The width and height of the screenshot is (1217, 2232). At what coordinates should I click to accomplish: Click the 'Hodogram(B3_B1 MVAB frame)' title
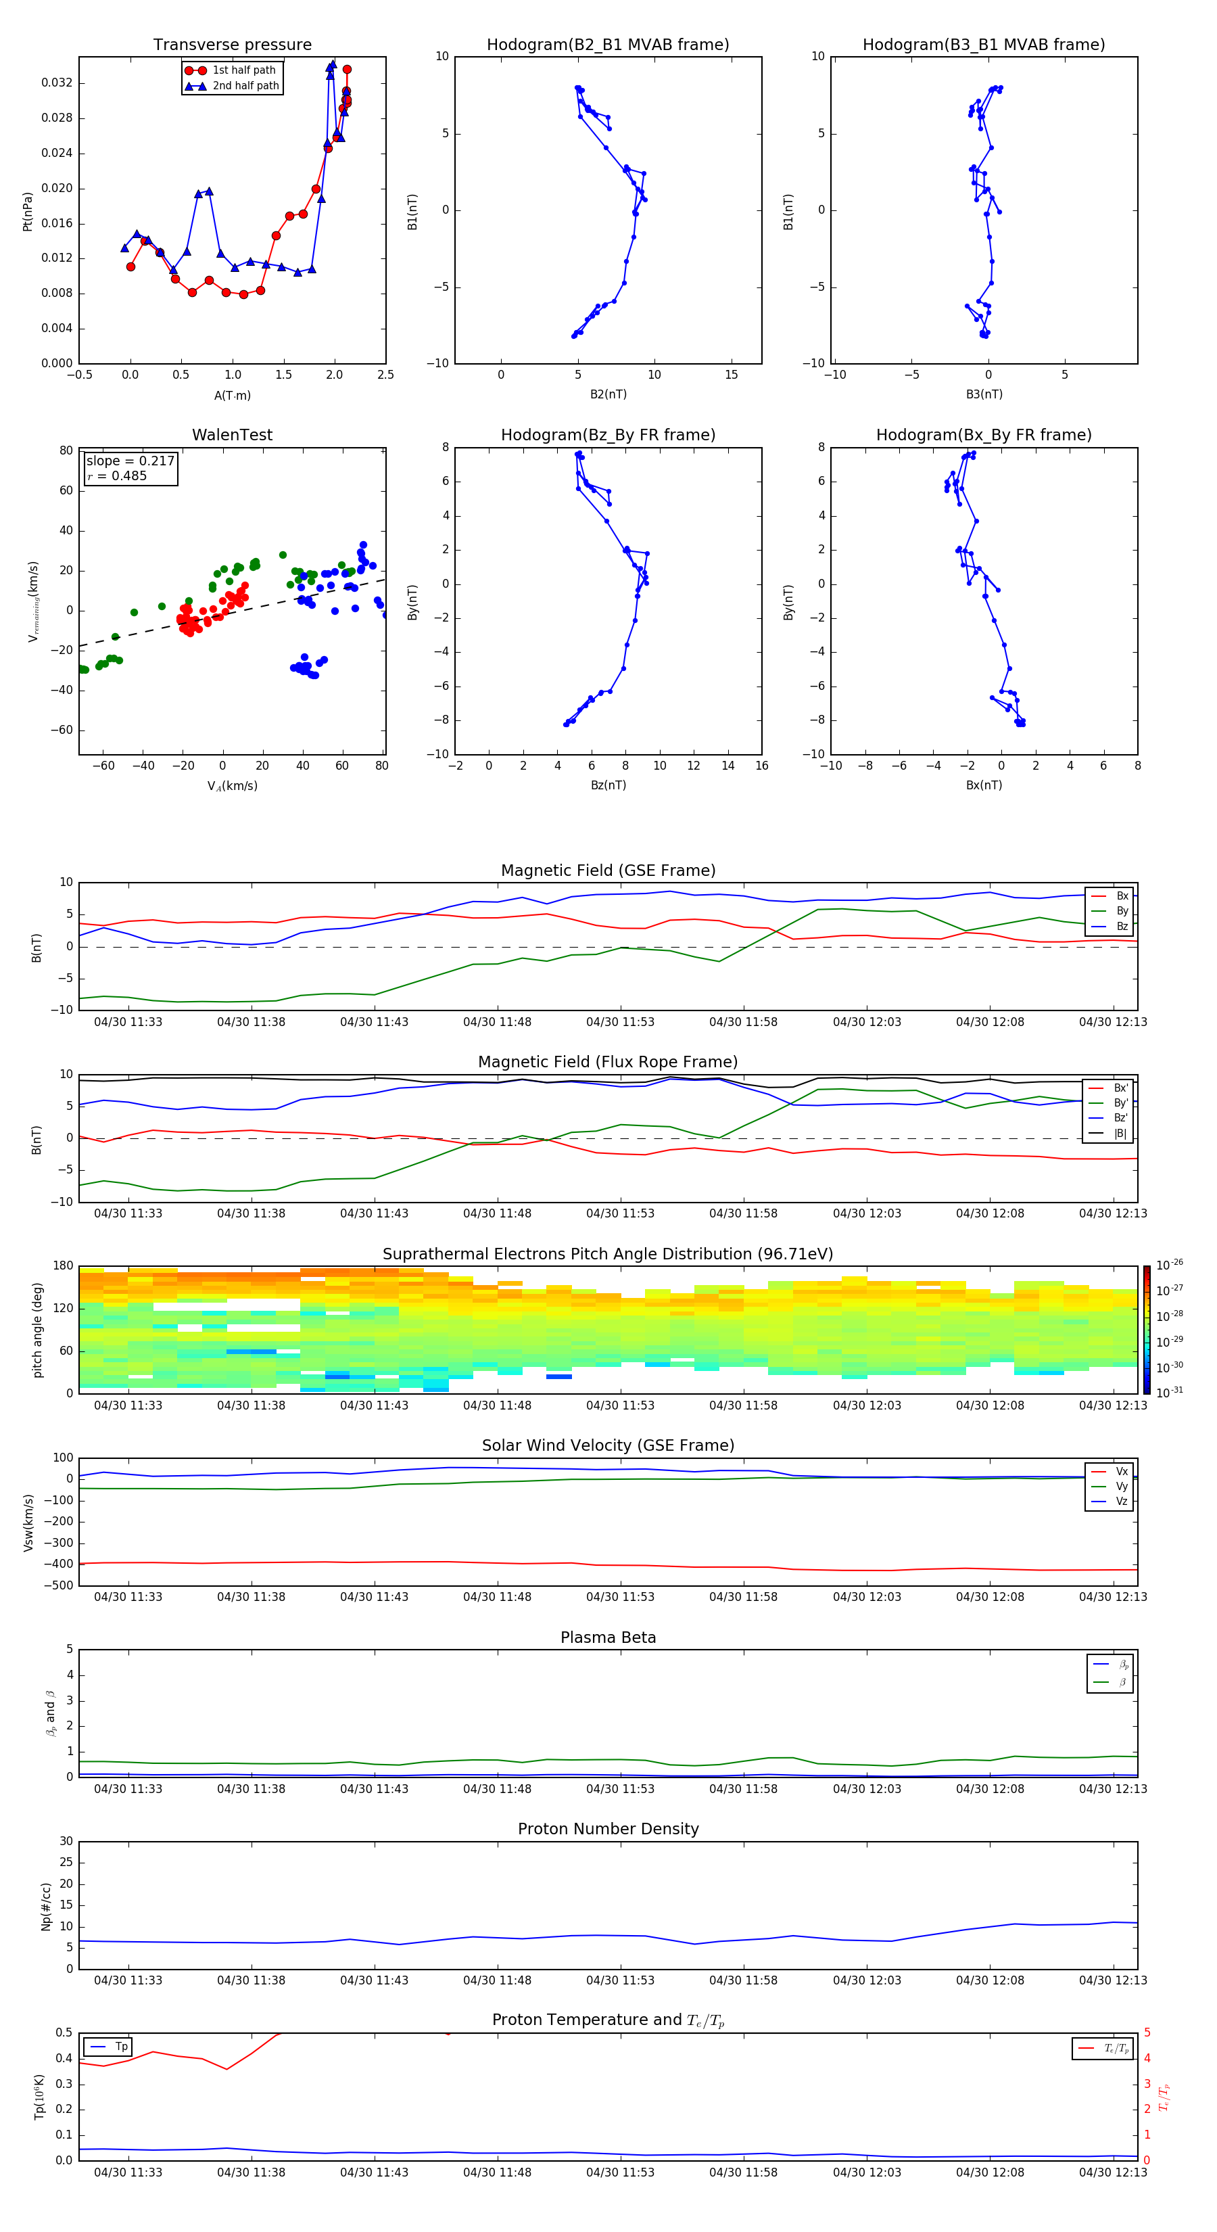(984, 45)
